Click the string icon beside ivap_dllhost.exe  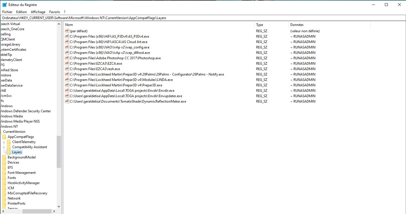tap(67, 52)
